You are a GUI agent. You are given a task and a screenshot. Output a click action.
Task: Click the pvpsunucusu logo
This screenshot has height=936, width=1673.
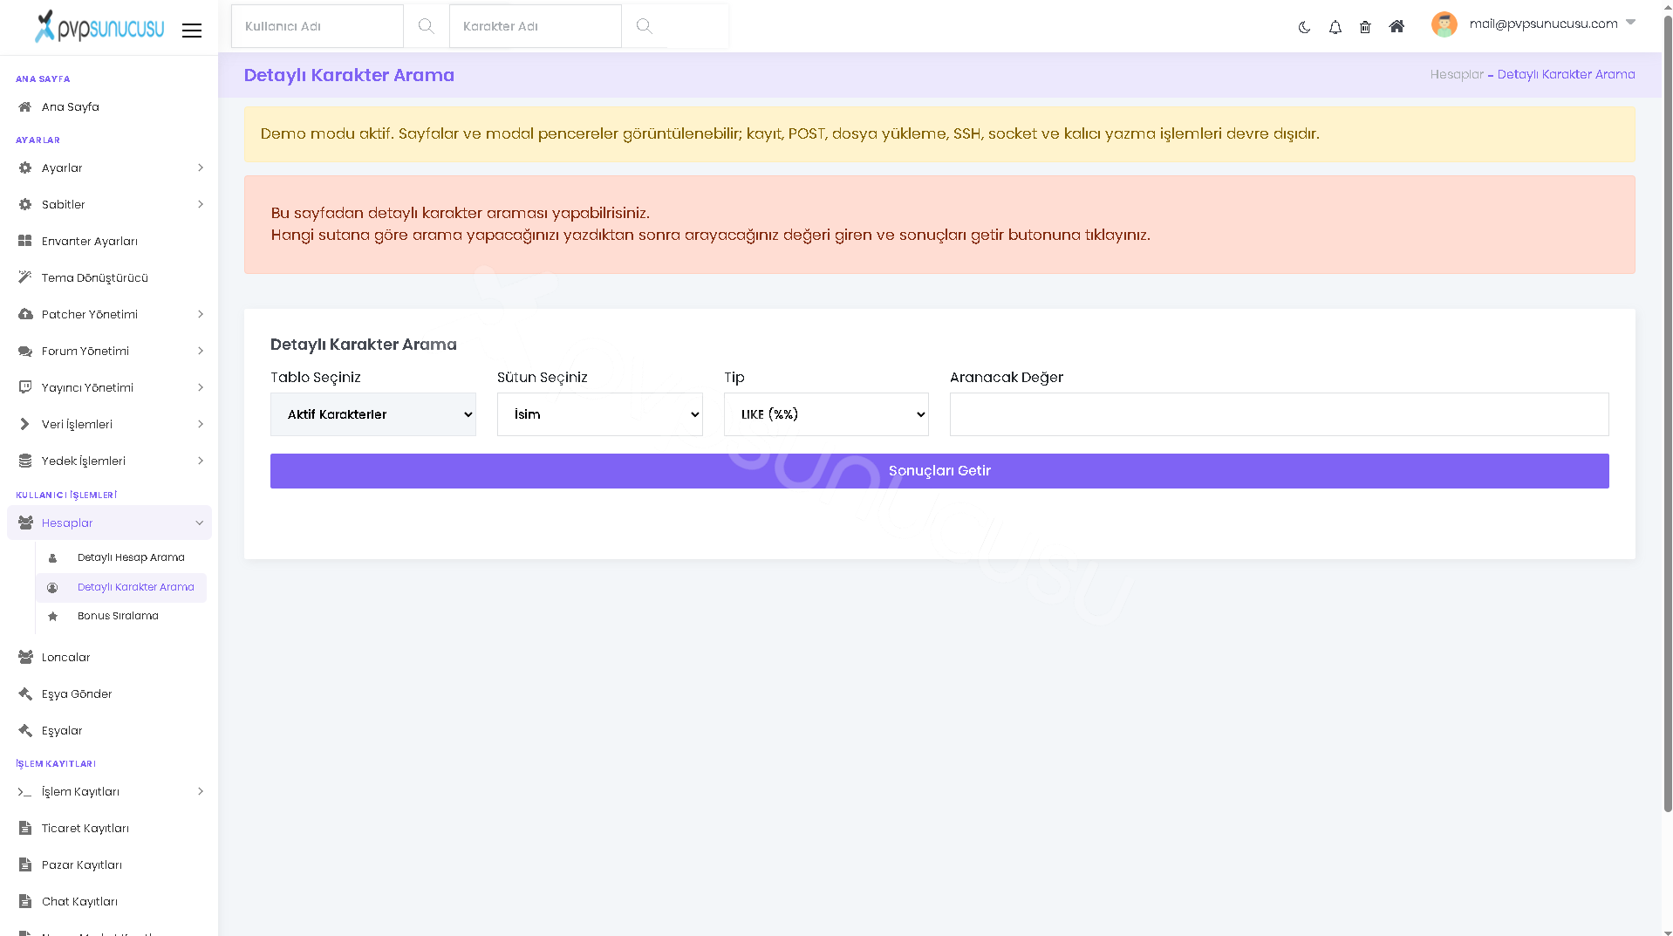coord(99,26)
